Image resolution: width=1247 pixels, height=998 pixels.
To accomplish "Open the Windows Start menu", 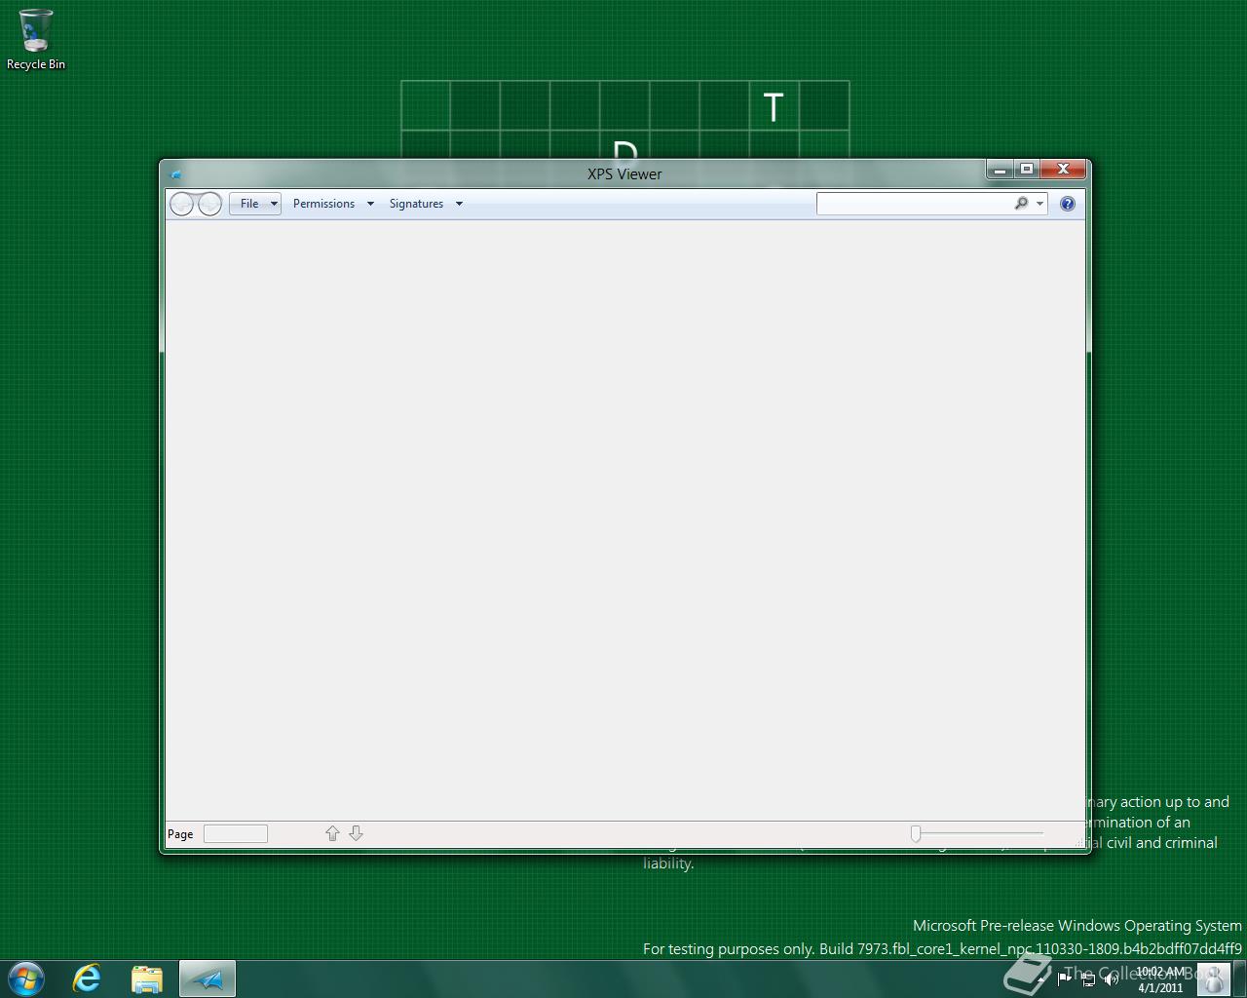I will coord(26,979).
